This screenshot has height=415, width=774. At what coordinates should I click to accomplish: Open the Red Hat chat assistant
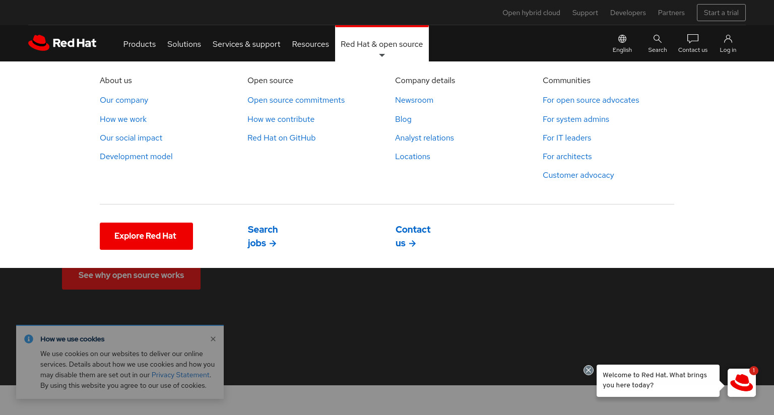click(x=742, y=383)
